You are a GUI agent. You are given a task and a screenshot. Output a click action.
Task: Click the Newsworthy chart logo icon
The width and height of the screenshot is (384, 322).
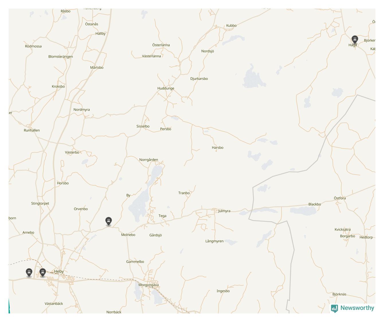click(x=334, y=308)
